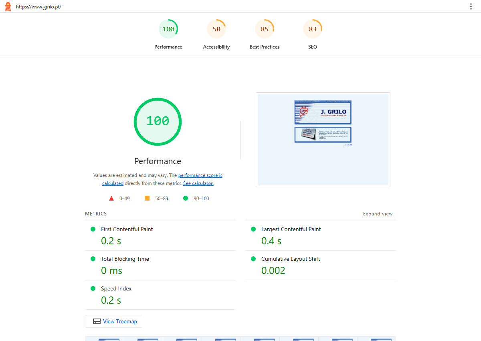481x341 pixels.
Task: Click the large 100 Performance gauge
Action: coord(158,122)
